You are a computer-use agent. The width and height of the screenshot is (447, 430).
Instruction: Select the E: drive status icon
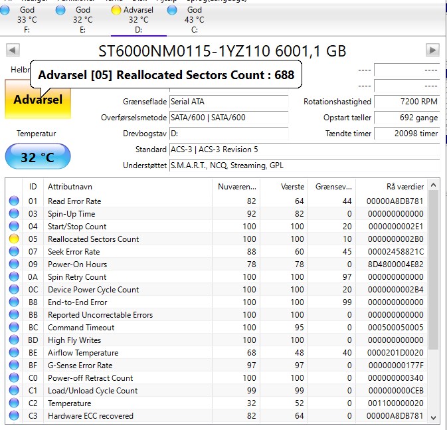60,10
